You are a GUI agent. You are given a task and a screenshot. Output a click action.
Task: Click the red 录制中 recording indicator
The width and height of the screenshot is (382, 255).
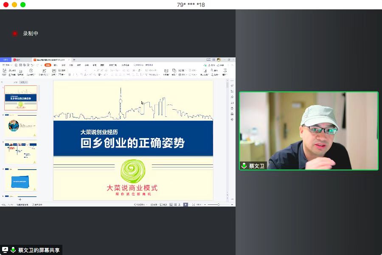pyautogui.click(x=15, y=33)
